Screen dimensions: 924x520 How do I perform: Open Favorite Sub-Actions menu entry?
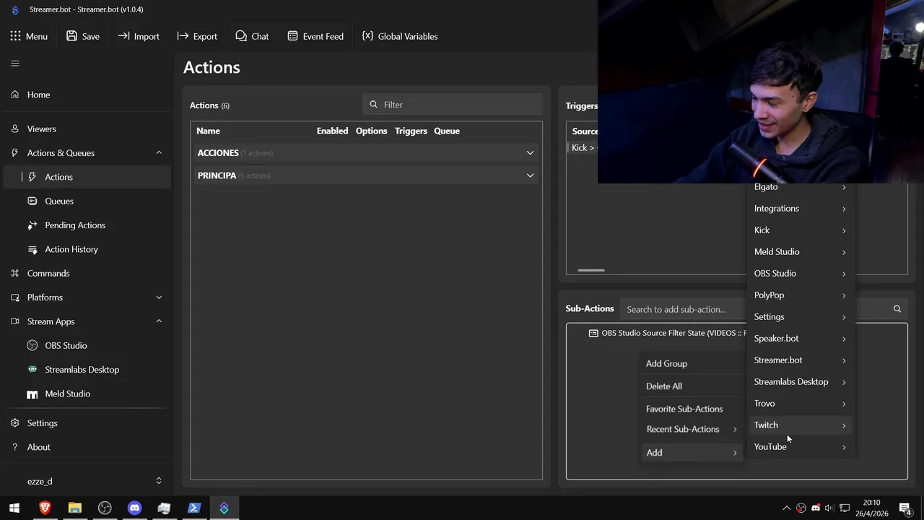pos(692,409)
